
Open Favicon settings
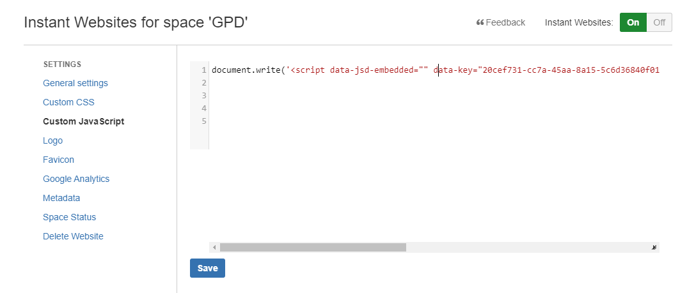click(59, 160)
